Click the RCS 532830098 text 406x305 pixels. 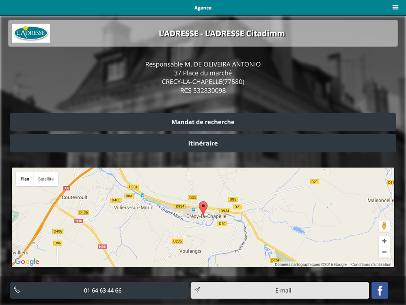click(x=203, y=91)
